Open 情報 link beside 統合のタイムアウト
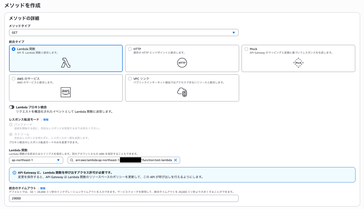The width and height of the screenshot is (364, 209). 43,188
